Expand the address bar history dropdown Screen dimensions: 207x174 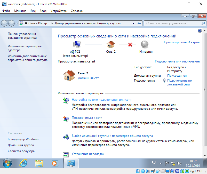point(134,23)
